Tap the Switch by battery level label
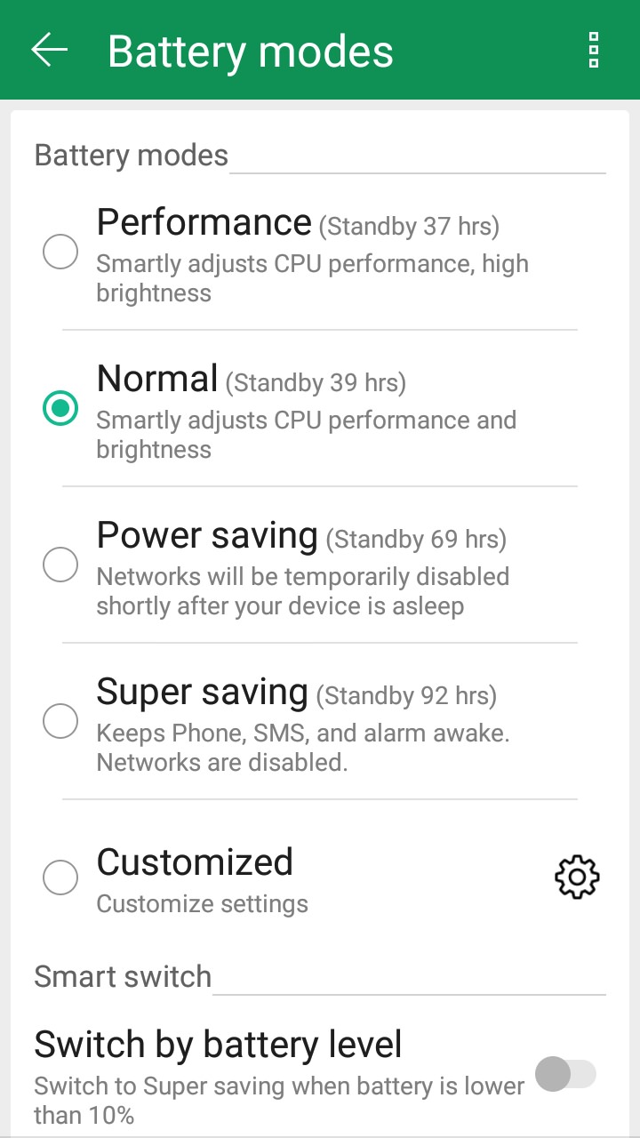Viewport: 640px width, 1138px height. [x=218, y=1044]
